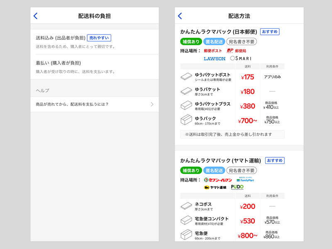Expand chevron on the help row
This screenshot has width=332, height=249.
click(x=152, y=104)
